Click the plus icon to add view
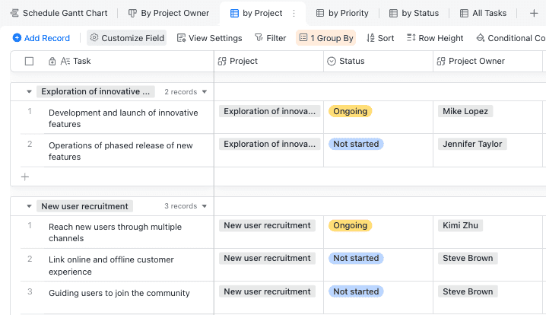Viewport: 546px width, 315px height. click(x=533, y=14)
